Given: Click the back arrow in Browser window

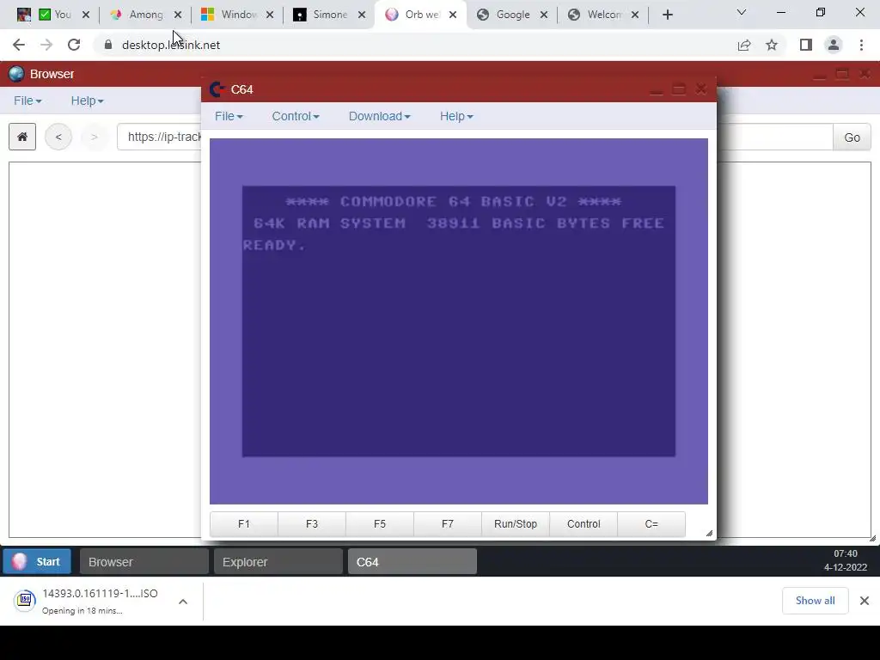Looking at the screenshot, I should point(58,137).
